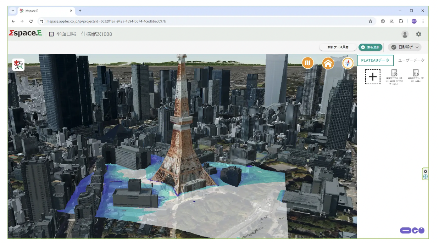Screen dimensions: 439x243
Task: Click the 平面日照 project name
Action: 66,34
